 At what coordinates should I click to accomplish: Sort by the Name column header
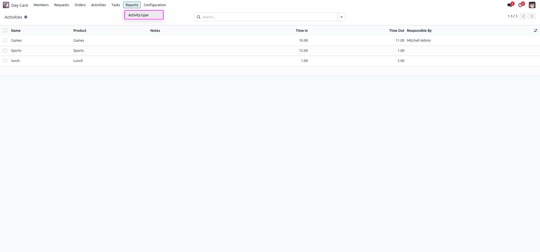[16, 31]
